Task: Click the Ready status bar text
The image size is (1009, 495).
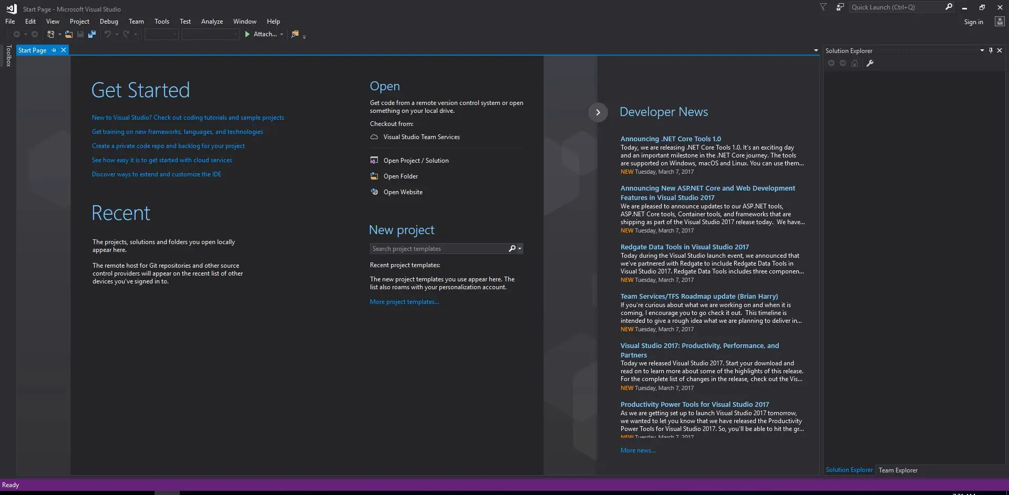Action: [x=11, y=485]
